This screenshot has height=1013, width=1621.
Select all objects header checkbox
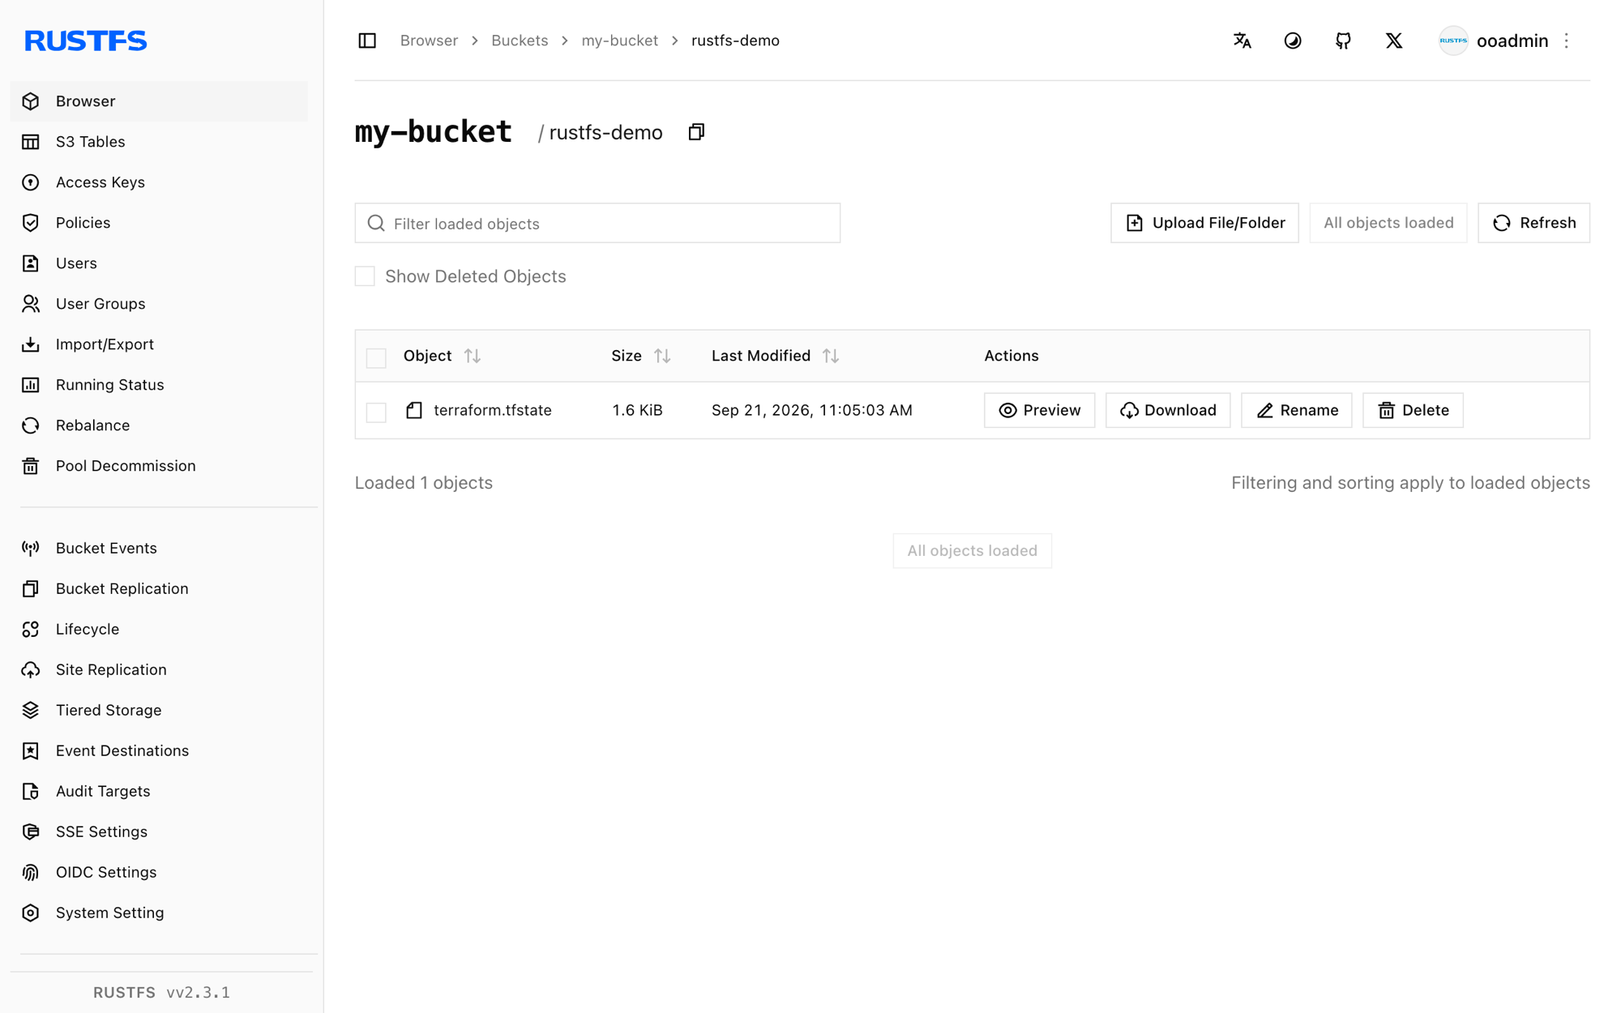(376, 357)
